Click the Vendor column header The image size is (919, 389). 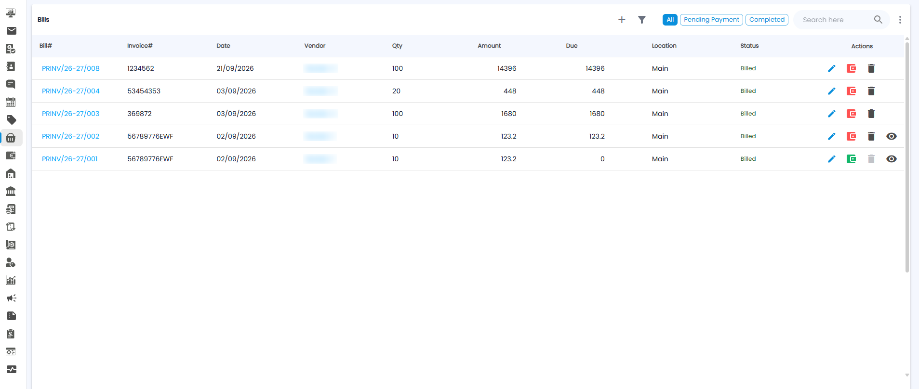pos(315,46)
